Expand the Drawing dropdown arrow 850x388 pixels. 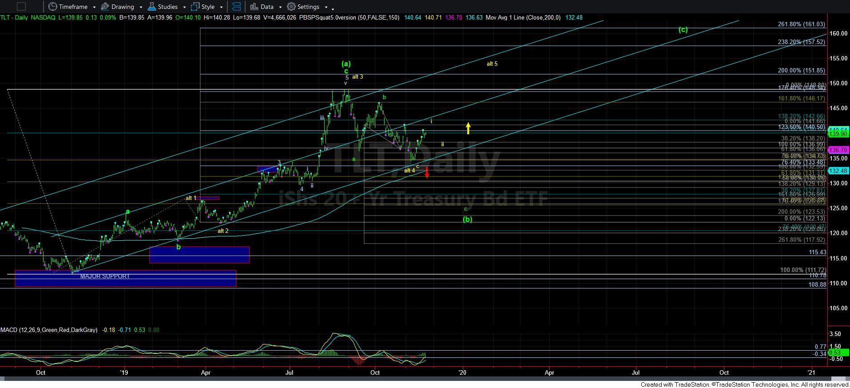coord(141,7)
